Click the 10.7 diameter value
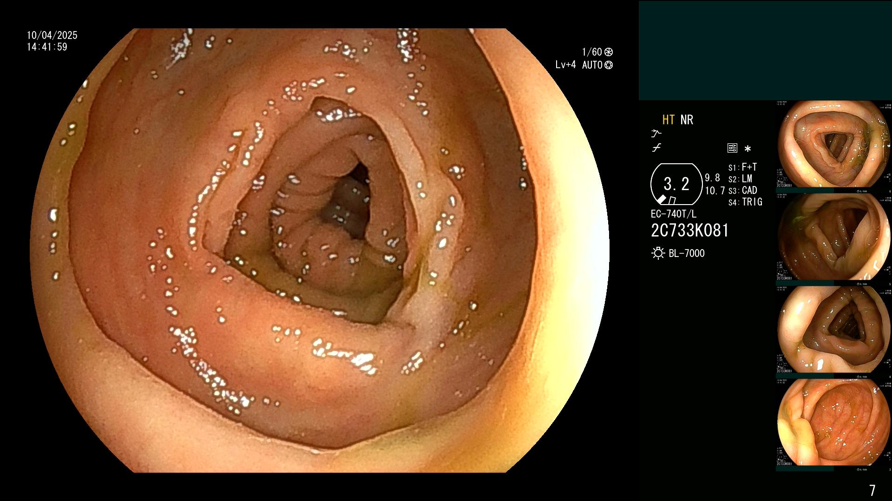Image resolution: width=892 pixels, height=501 pixels. [715, 190]
